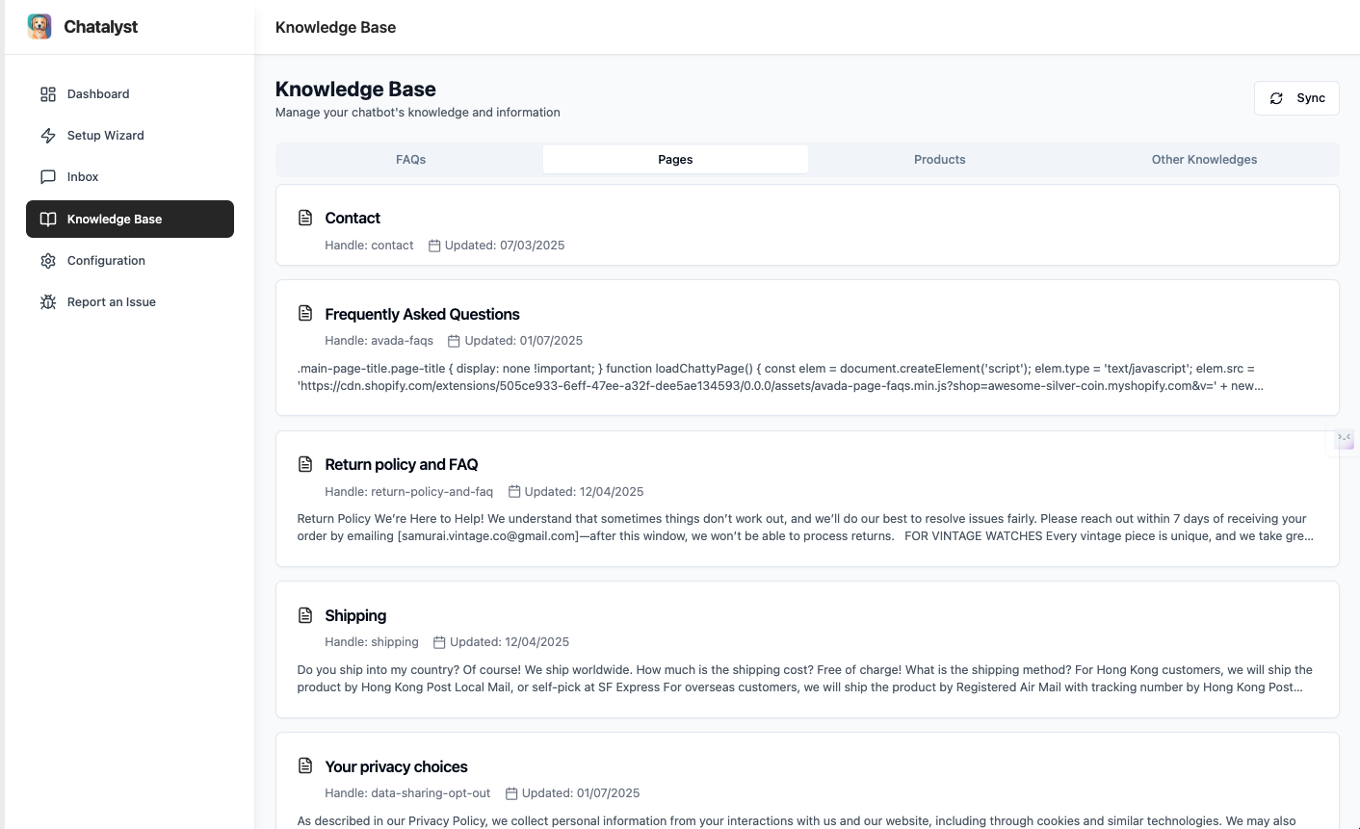
Task: Switch to the FAQs tab
Action: click(x=410, y=160)
